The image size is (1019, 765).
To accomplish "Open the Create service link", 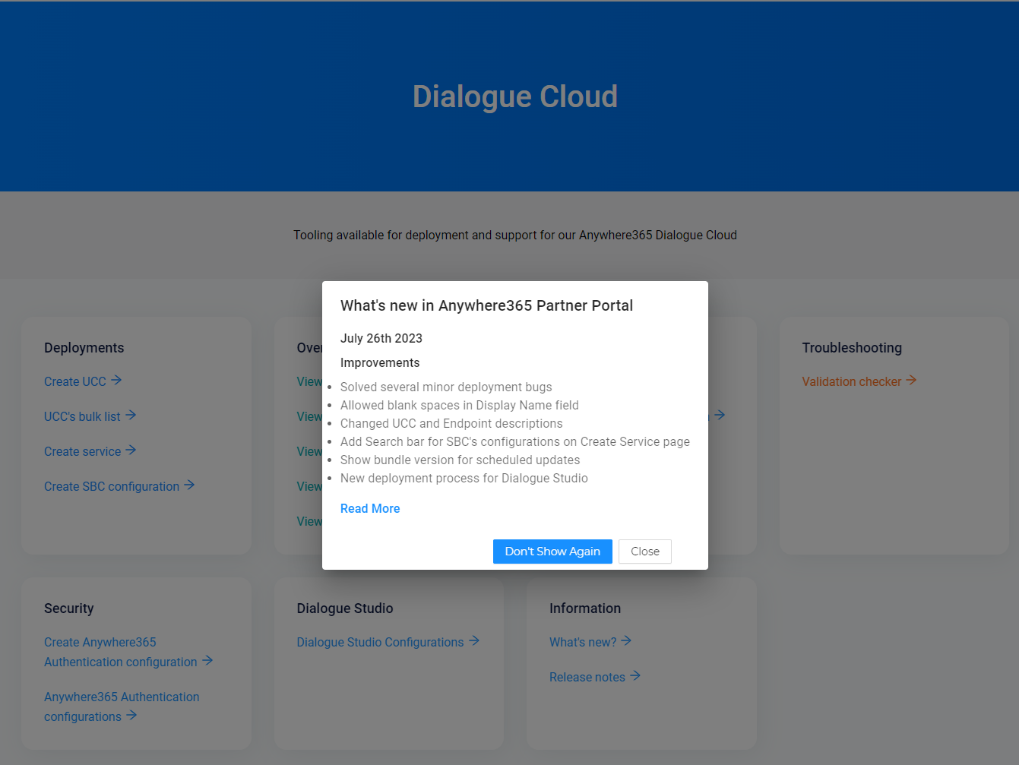I will pos(83,451).
